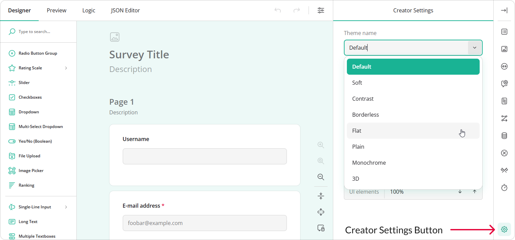Toggle the survey settings sliders icon
Screen dimensions: 515x240
click(321, 10)
